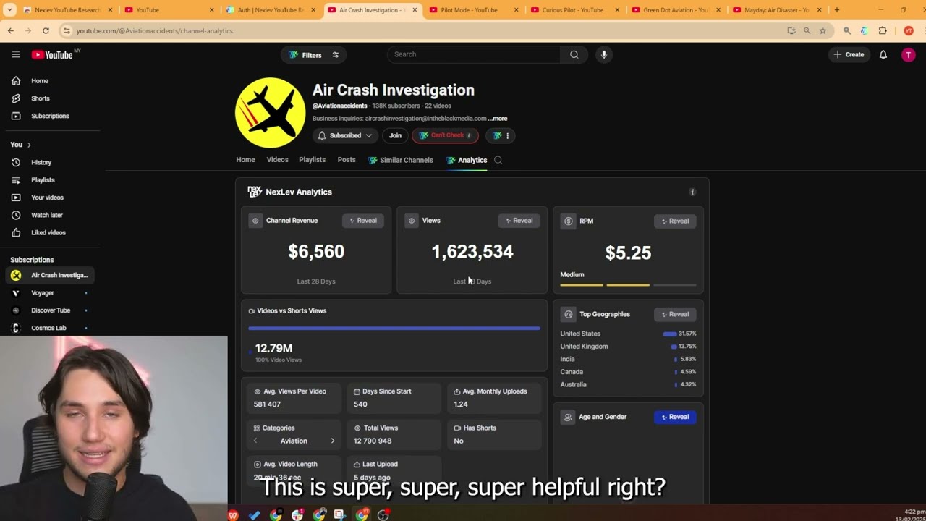Go to next category with right chevron
The image size is (926, 521).
point(333,441)
